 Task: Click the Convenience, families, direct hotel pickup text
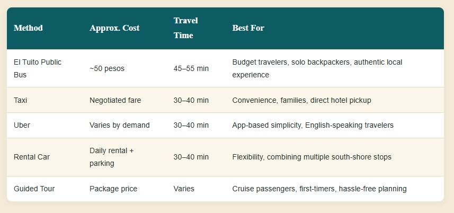[301, 100]
